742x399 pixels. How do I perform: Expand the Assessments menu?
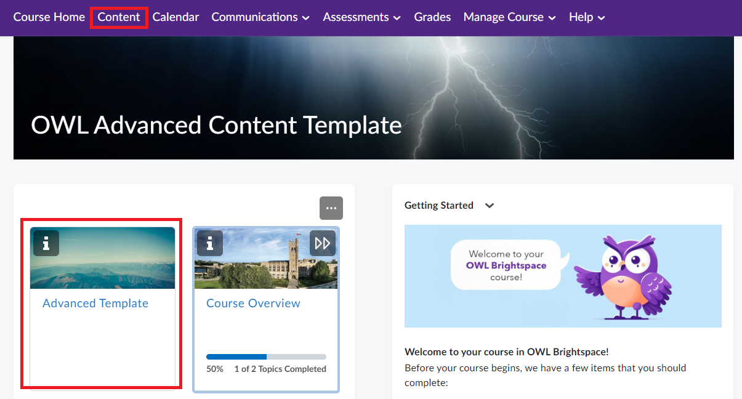tap(361, 17)
